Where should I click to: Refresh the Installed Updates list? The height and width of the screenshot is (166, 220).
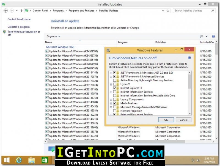(168, 11)
